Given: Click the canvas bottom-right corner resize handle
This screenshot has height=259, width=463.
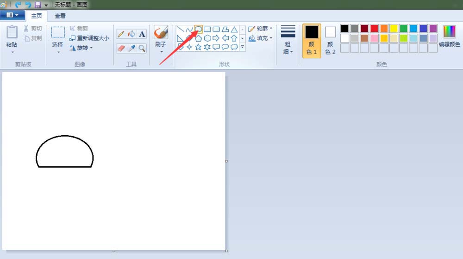Looking at the screenshot, I should pos(226,251).
